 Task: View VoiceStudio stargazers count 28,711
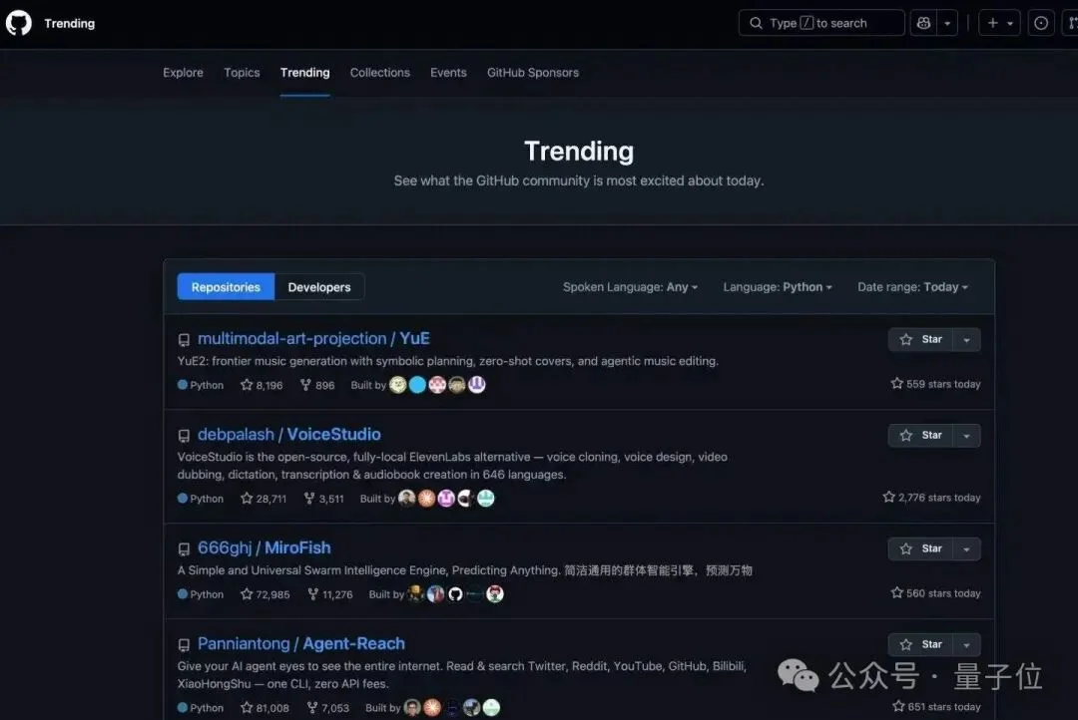[264, 498]
